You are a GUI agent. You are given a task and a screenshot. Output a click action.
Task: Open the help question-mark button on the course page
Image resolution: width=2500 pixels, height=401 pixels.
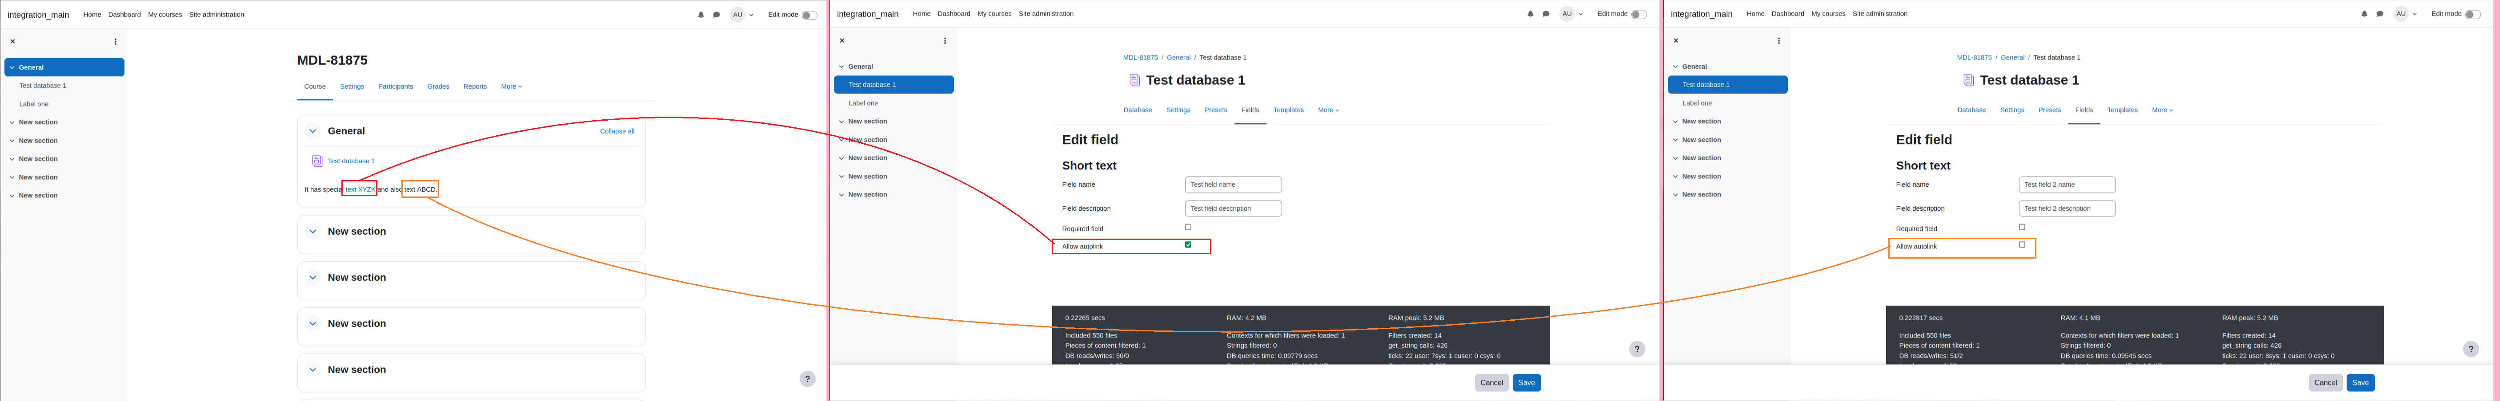click(807, 379)
